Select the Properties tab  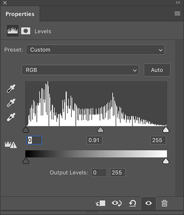(x=20, y=14)
